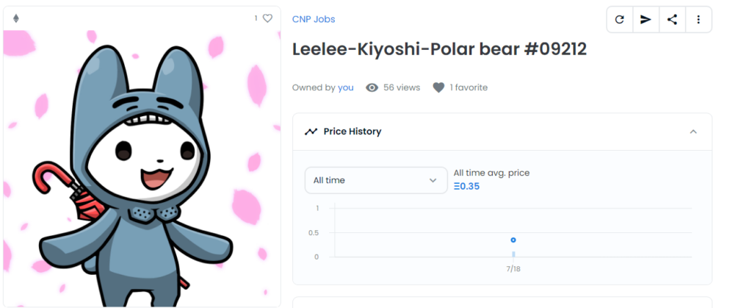Click the Price History trend icon
This screenshot has width=752, height=308.
point(311,132)
